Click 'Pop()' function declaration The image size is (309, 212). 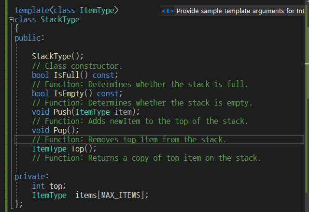pos(67,130)
